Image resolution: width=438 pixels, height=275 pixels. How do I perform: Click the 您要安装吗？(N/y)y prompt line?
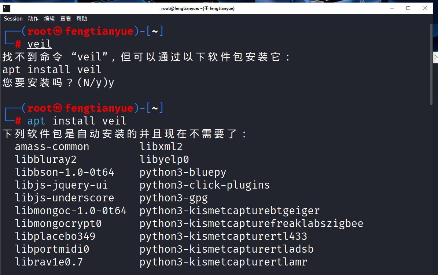point(58,82)
